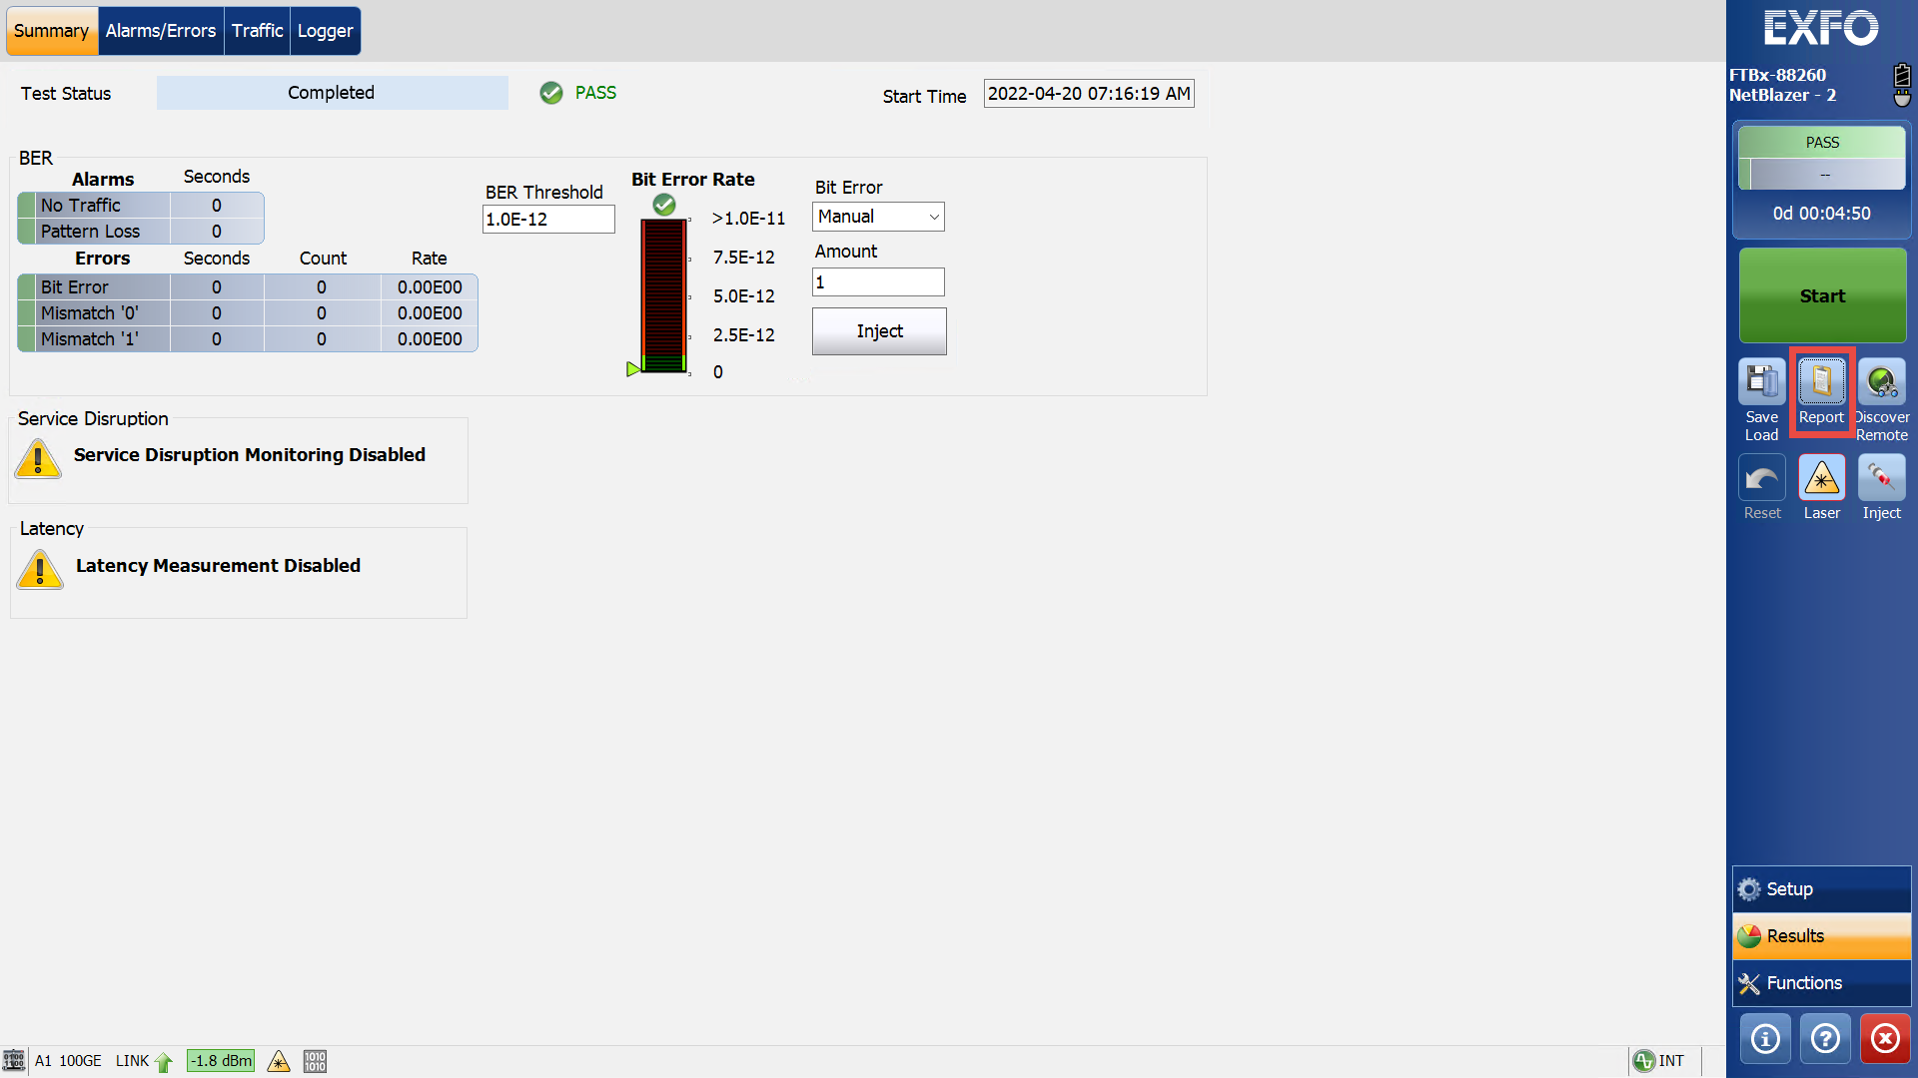Toggle the Traffic tab view
1918x1078 pixels.
pyautogui.click(x=257, y=30)
